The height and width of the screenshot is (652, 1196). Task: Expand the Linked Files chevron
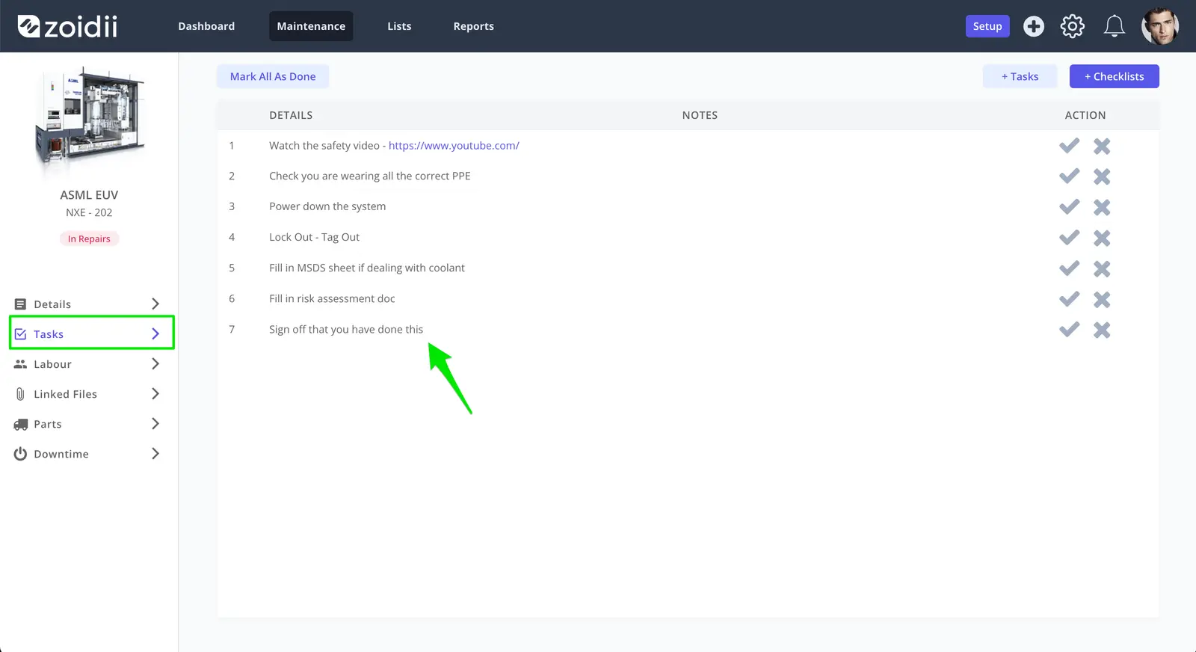tap(155, 393)
